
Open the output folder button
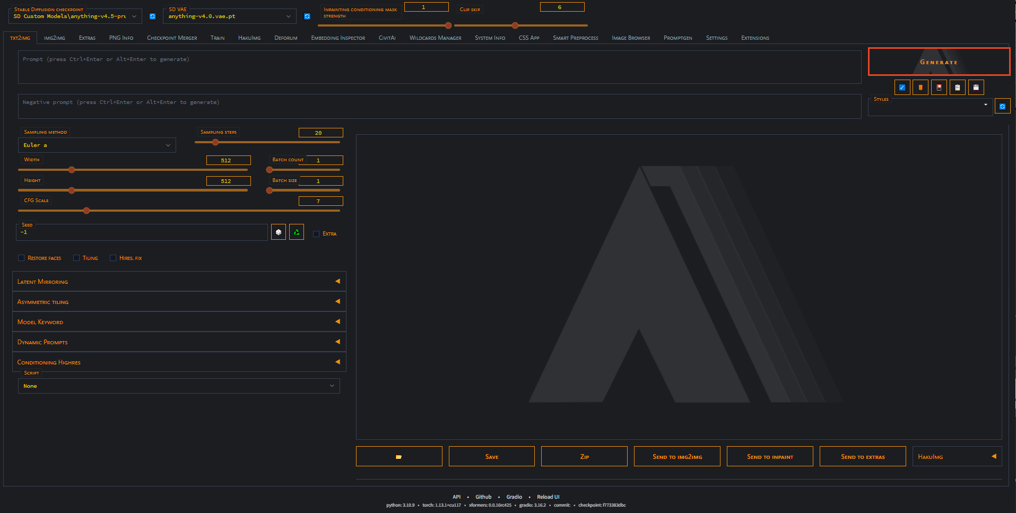pyautogui.click(x=399, y=456)
